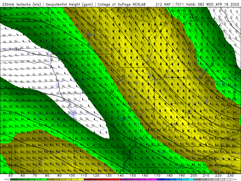This screenshot has height=181, width=241.
Task: Pick the 70 knots scale label
Action: tap(35, 176)
